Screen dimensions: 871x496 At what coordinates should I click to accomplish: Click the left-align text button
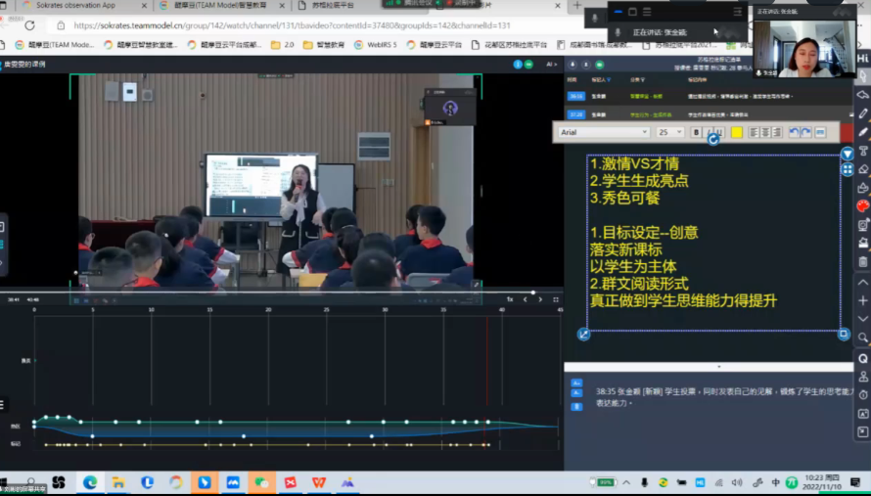(754, 132)
